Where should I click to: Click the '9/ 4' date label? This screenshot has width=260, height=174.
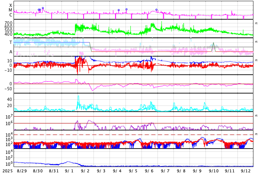(117, 171)
